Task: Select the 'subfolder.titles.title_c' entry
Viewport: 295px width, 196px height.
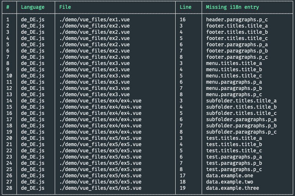Action: (x=241, y=113)
